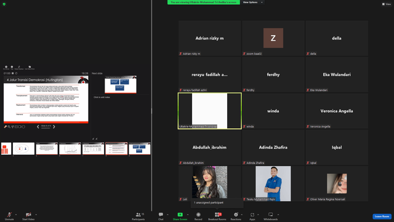Open the Reactions menu
The height and width of the screenshot is (222, 394).
tap(236, 216)
